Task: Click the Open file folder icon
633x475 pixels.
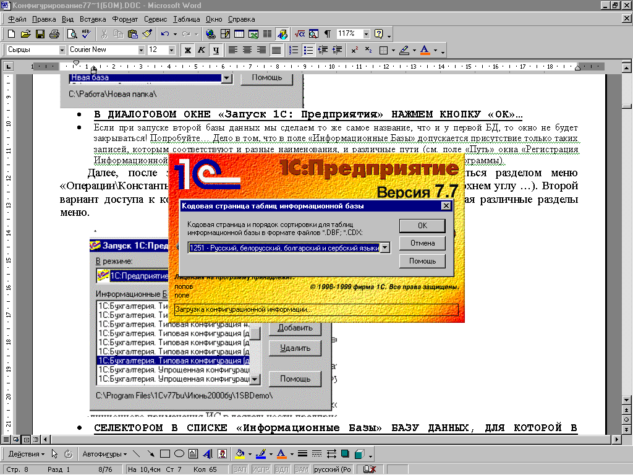Action: pyautogui.click(x=25, y=34)
